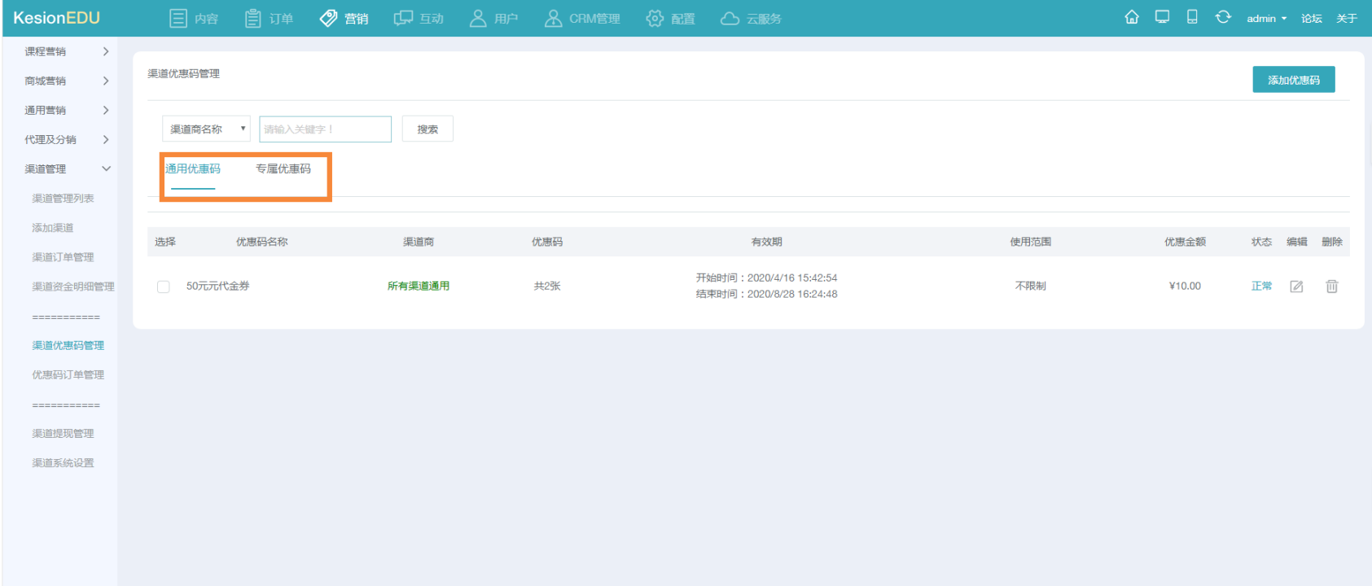Select the 通用优惠码 tab
This screenshot has width=1372, height=586.
coord(193,168)
